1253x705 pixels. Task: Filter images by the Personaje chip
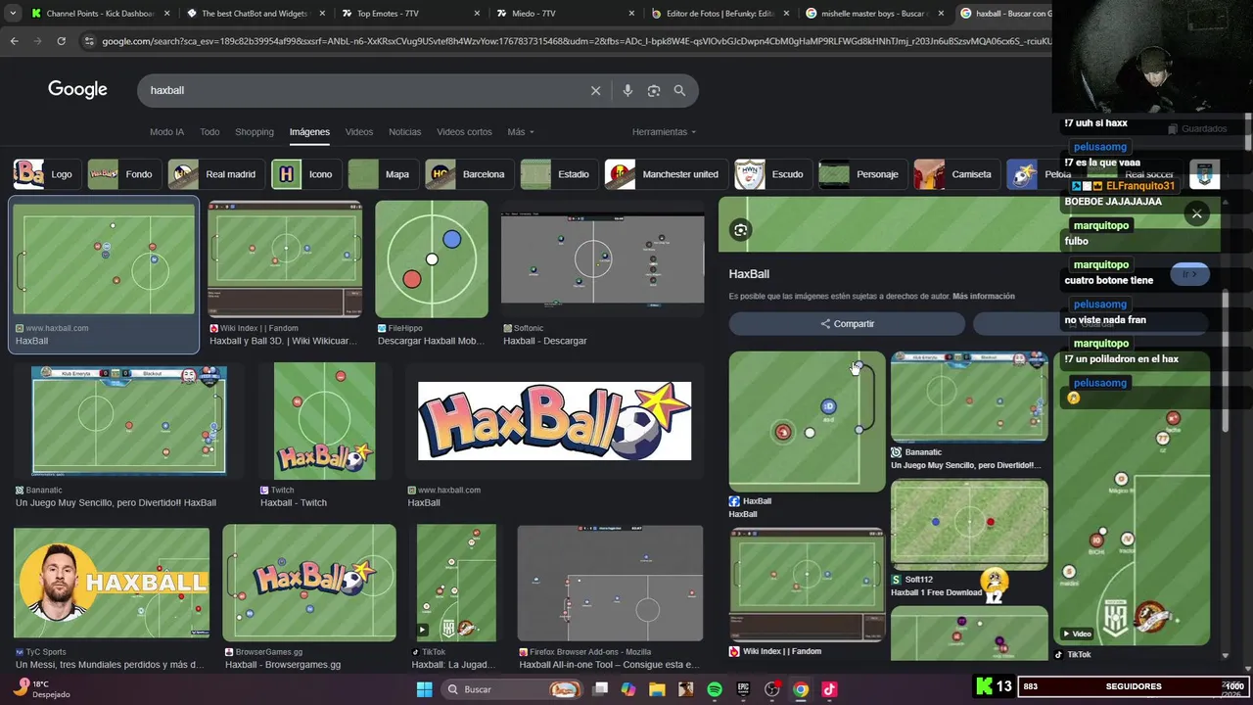(x=861, y=174)
